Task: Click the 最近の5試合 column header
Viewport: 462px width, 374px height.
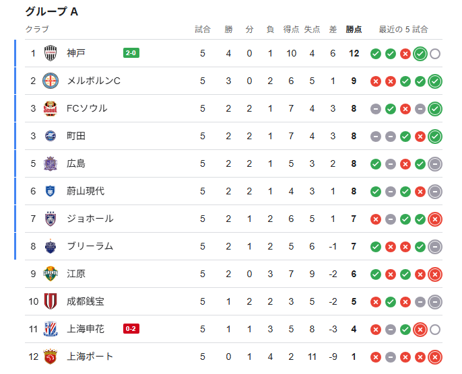Action: click(403, 30)
